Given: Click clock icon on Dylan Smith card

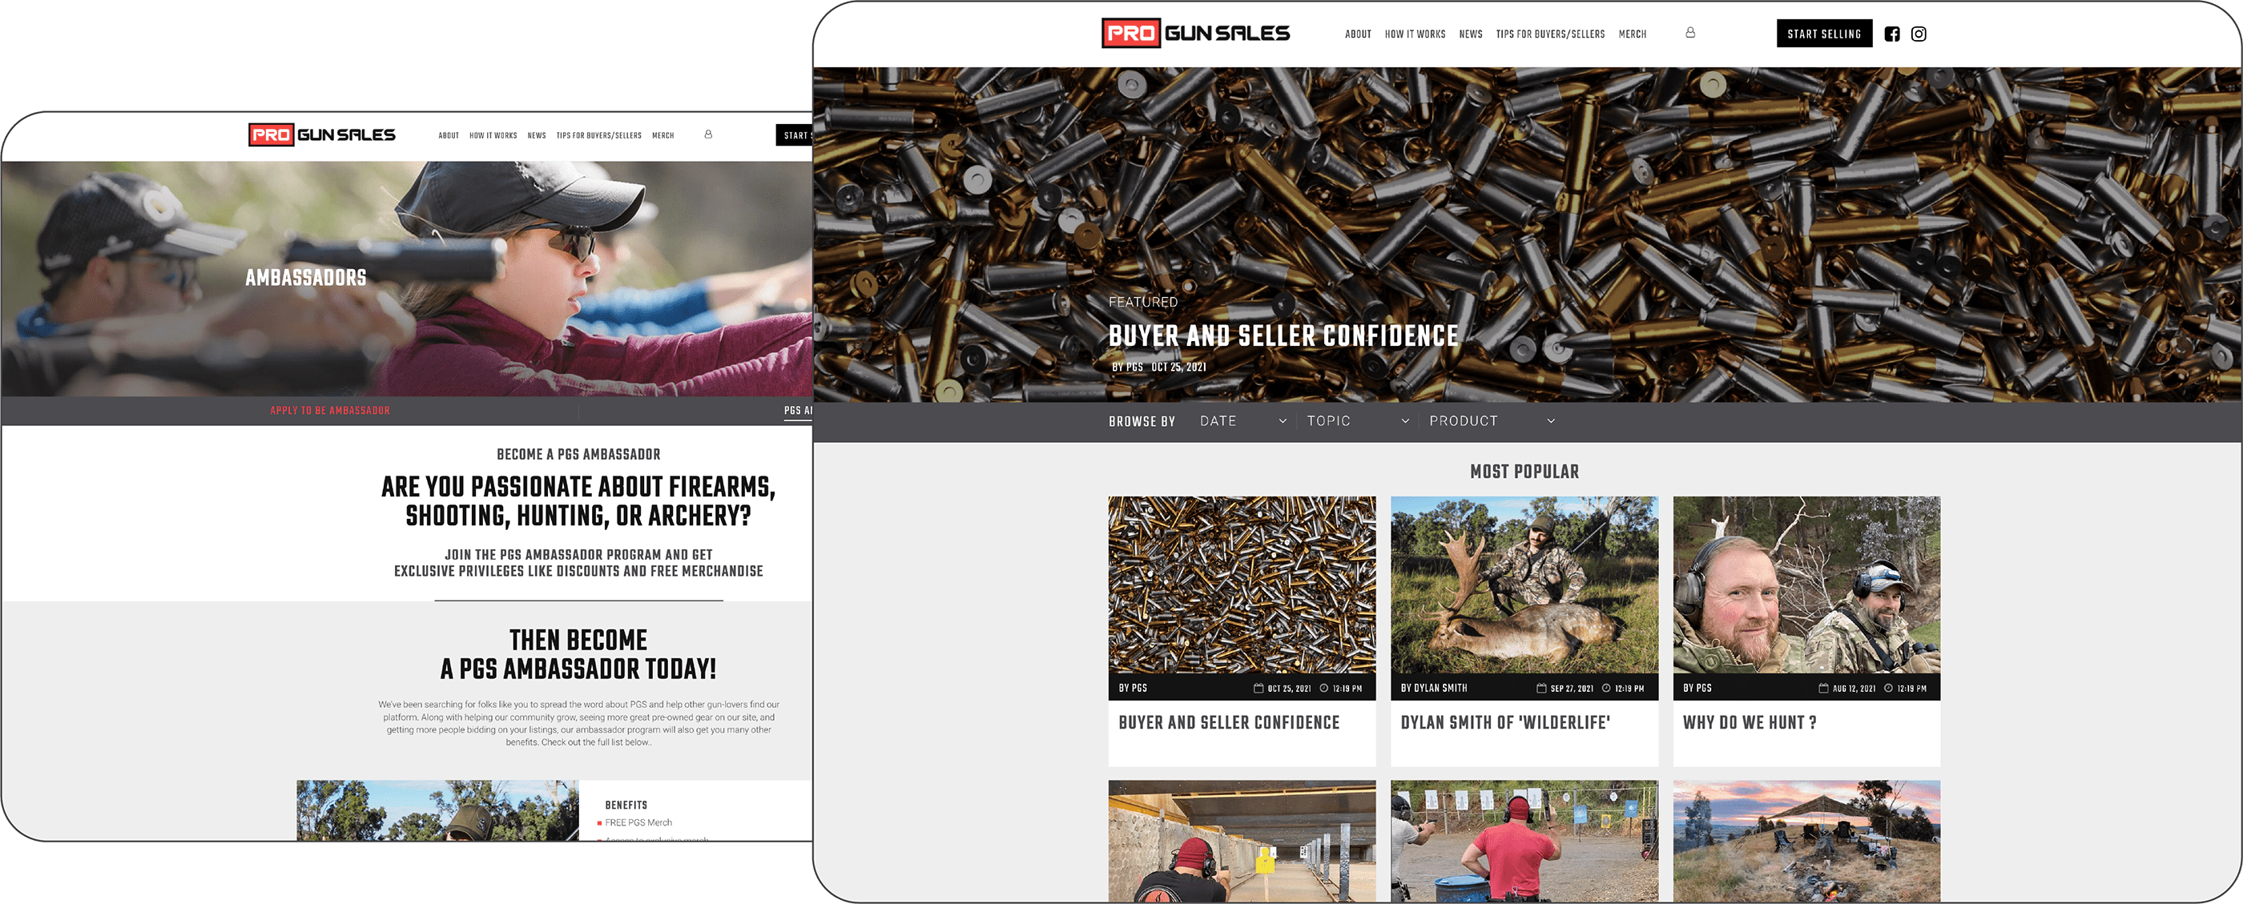Looking at the screenshot, I should tap(1606, 689).
